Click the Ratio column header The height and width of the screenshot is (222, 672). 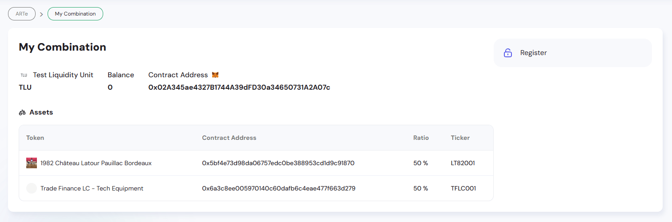pyautogui.click(x=421, y=138)
